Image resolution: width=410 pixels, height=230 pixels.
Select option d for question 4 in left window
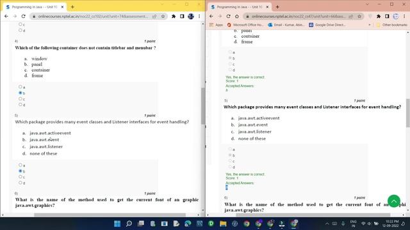[x=20, y=105]
